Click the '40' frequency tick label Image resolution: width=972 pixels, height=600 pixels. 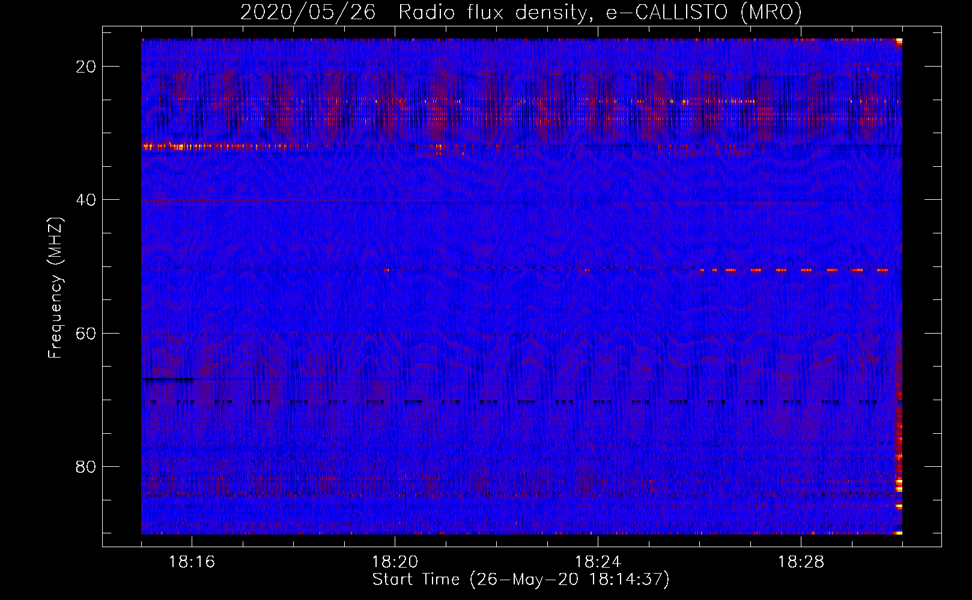coord(86,200)
